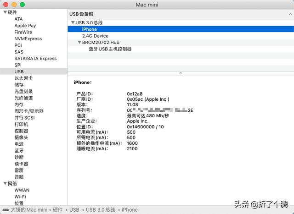This screenshot has height=214, width=294.
Task: Click sleep current value 2100
Action: [x=132, y=149]
